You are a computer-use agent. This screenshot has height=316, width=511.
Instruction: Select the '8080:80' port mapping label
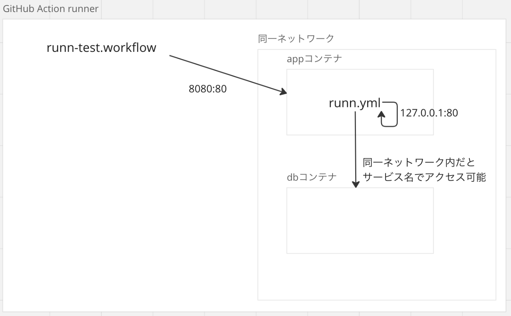[x=208, y=89]
